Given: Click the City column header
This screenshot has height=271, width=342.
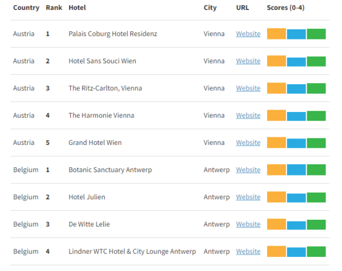Looking at the screenshot, I should 210,8.
